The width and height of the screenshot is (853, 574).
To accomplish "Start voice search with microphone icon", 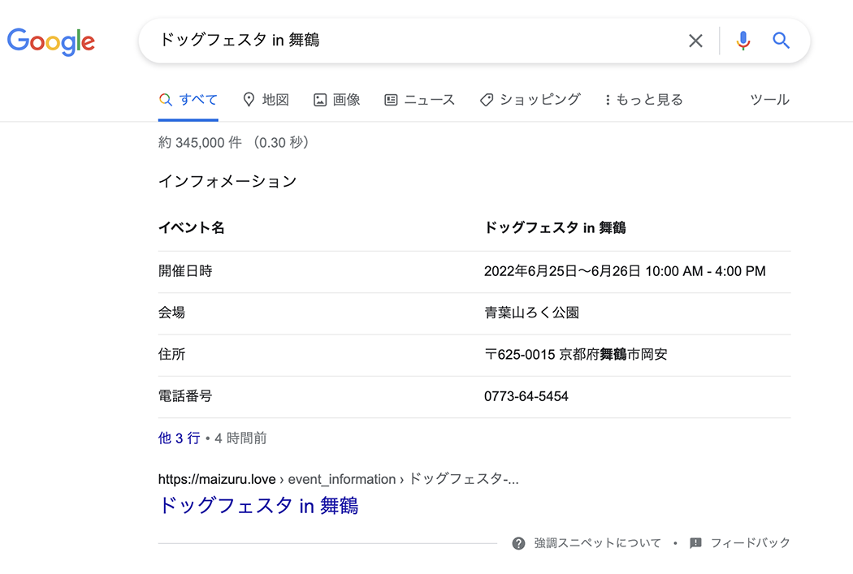I will point(743,41).
